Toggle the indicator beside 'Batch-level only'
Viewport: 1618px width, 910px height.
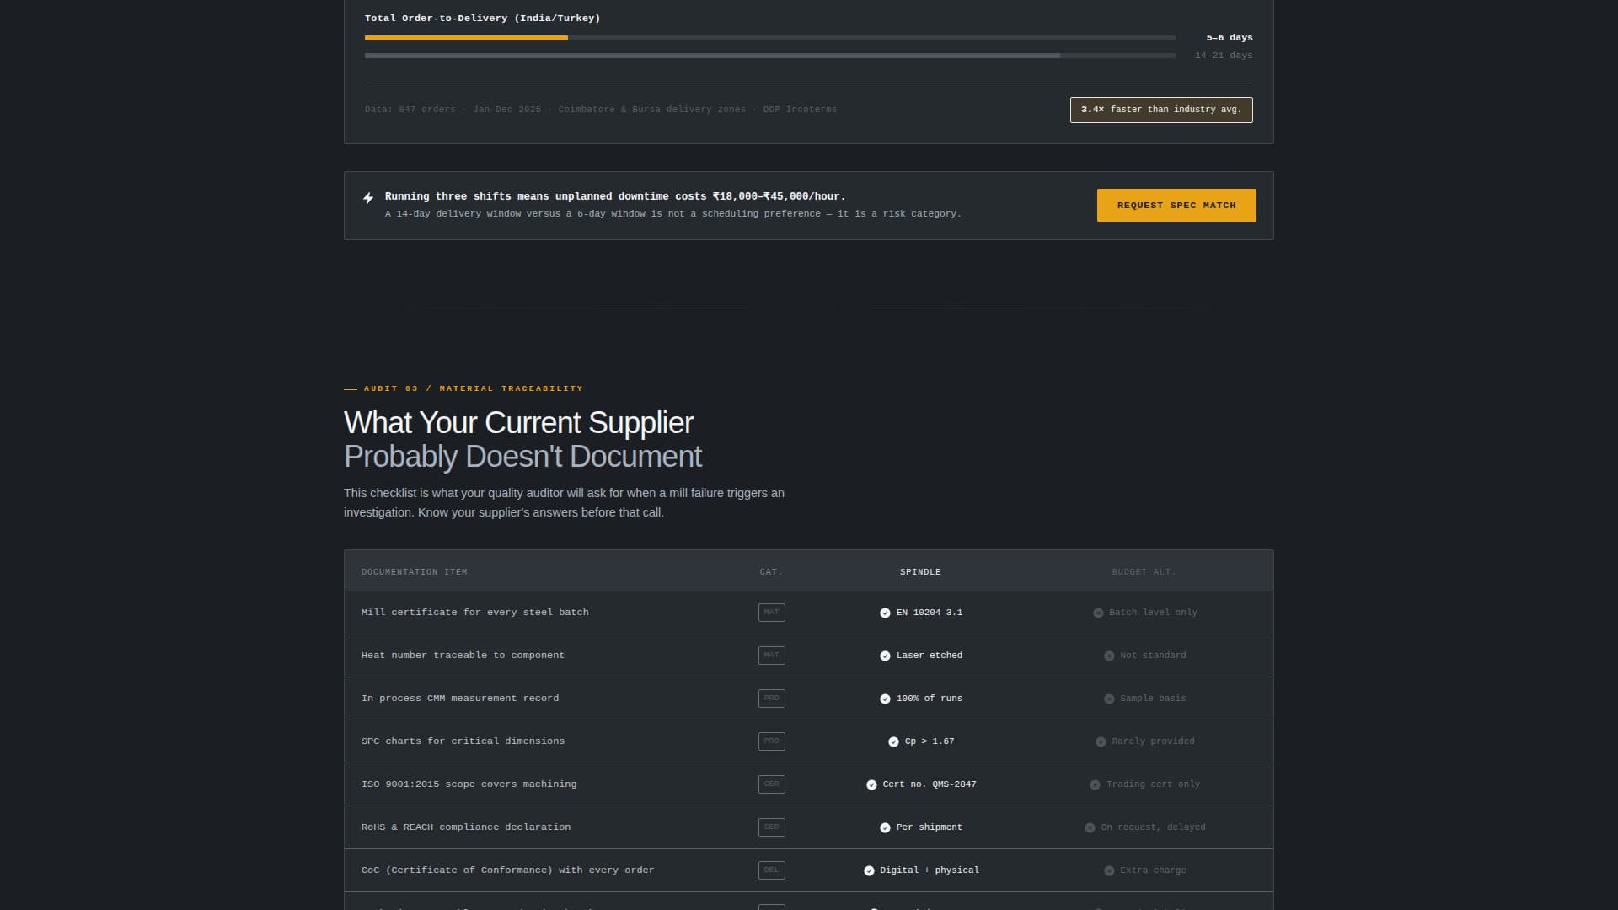[x=1098, y=613]
